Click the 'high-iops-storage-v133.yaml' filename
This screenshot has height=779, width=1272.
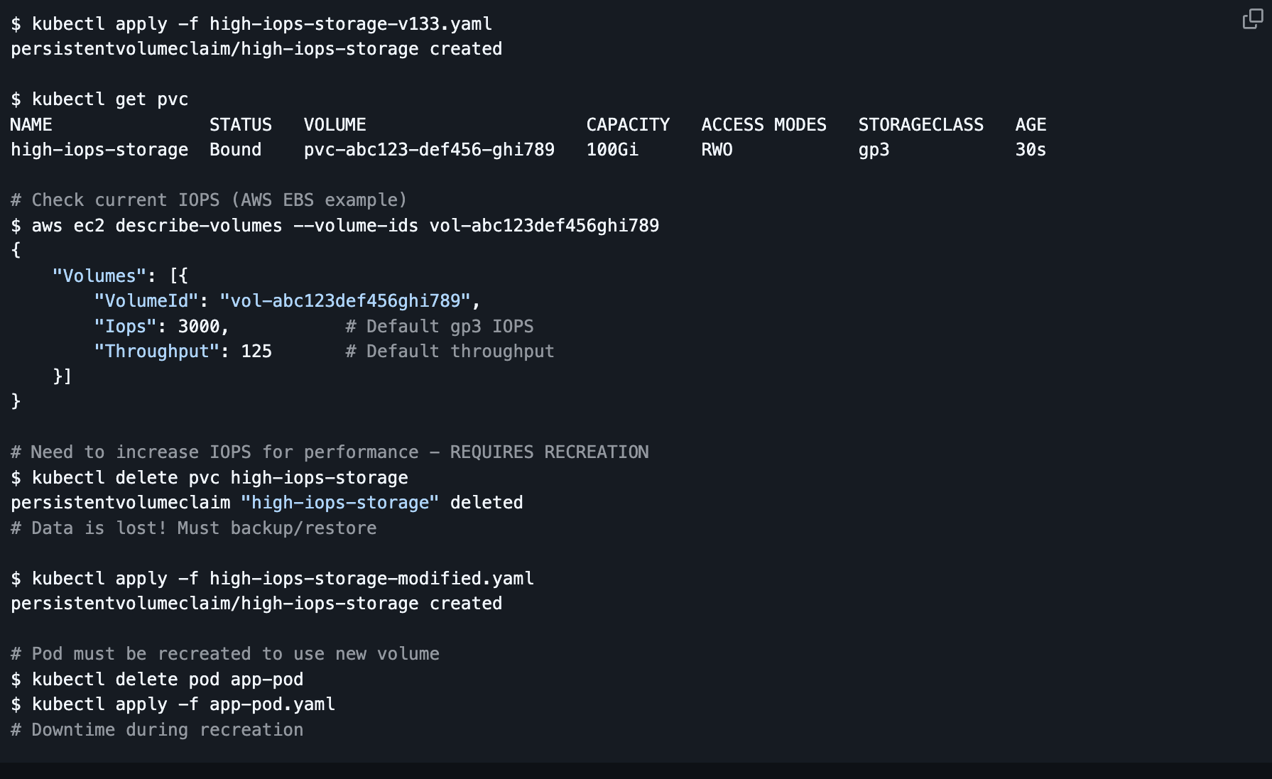point(350,24)
